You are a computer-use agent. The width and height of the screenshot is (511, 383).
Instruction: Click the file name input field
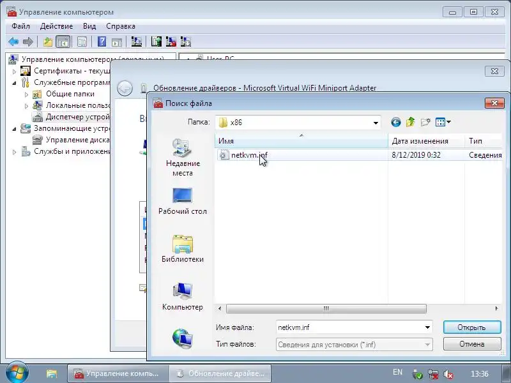click(349, 327)
